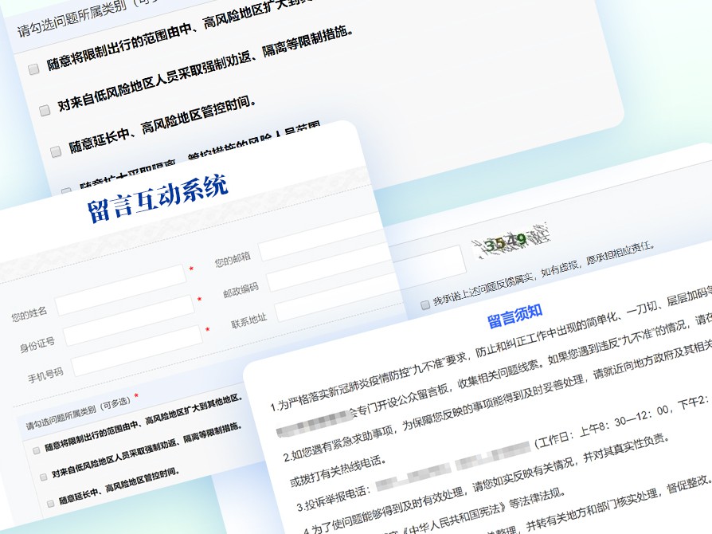Click the 留言互动系统 title heading
Viewport: 712px width, 534px height.
(158, 198)
